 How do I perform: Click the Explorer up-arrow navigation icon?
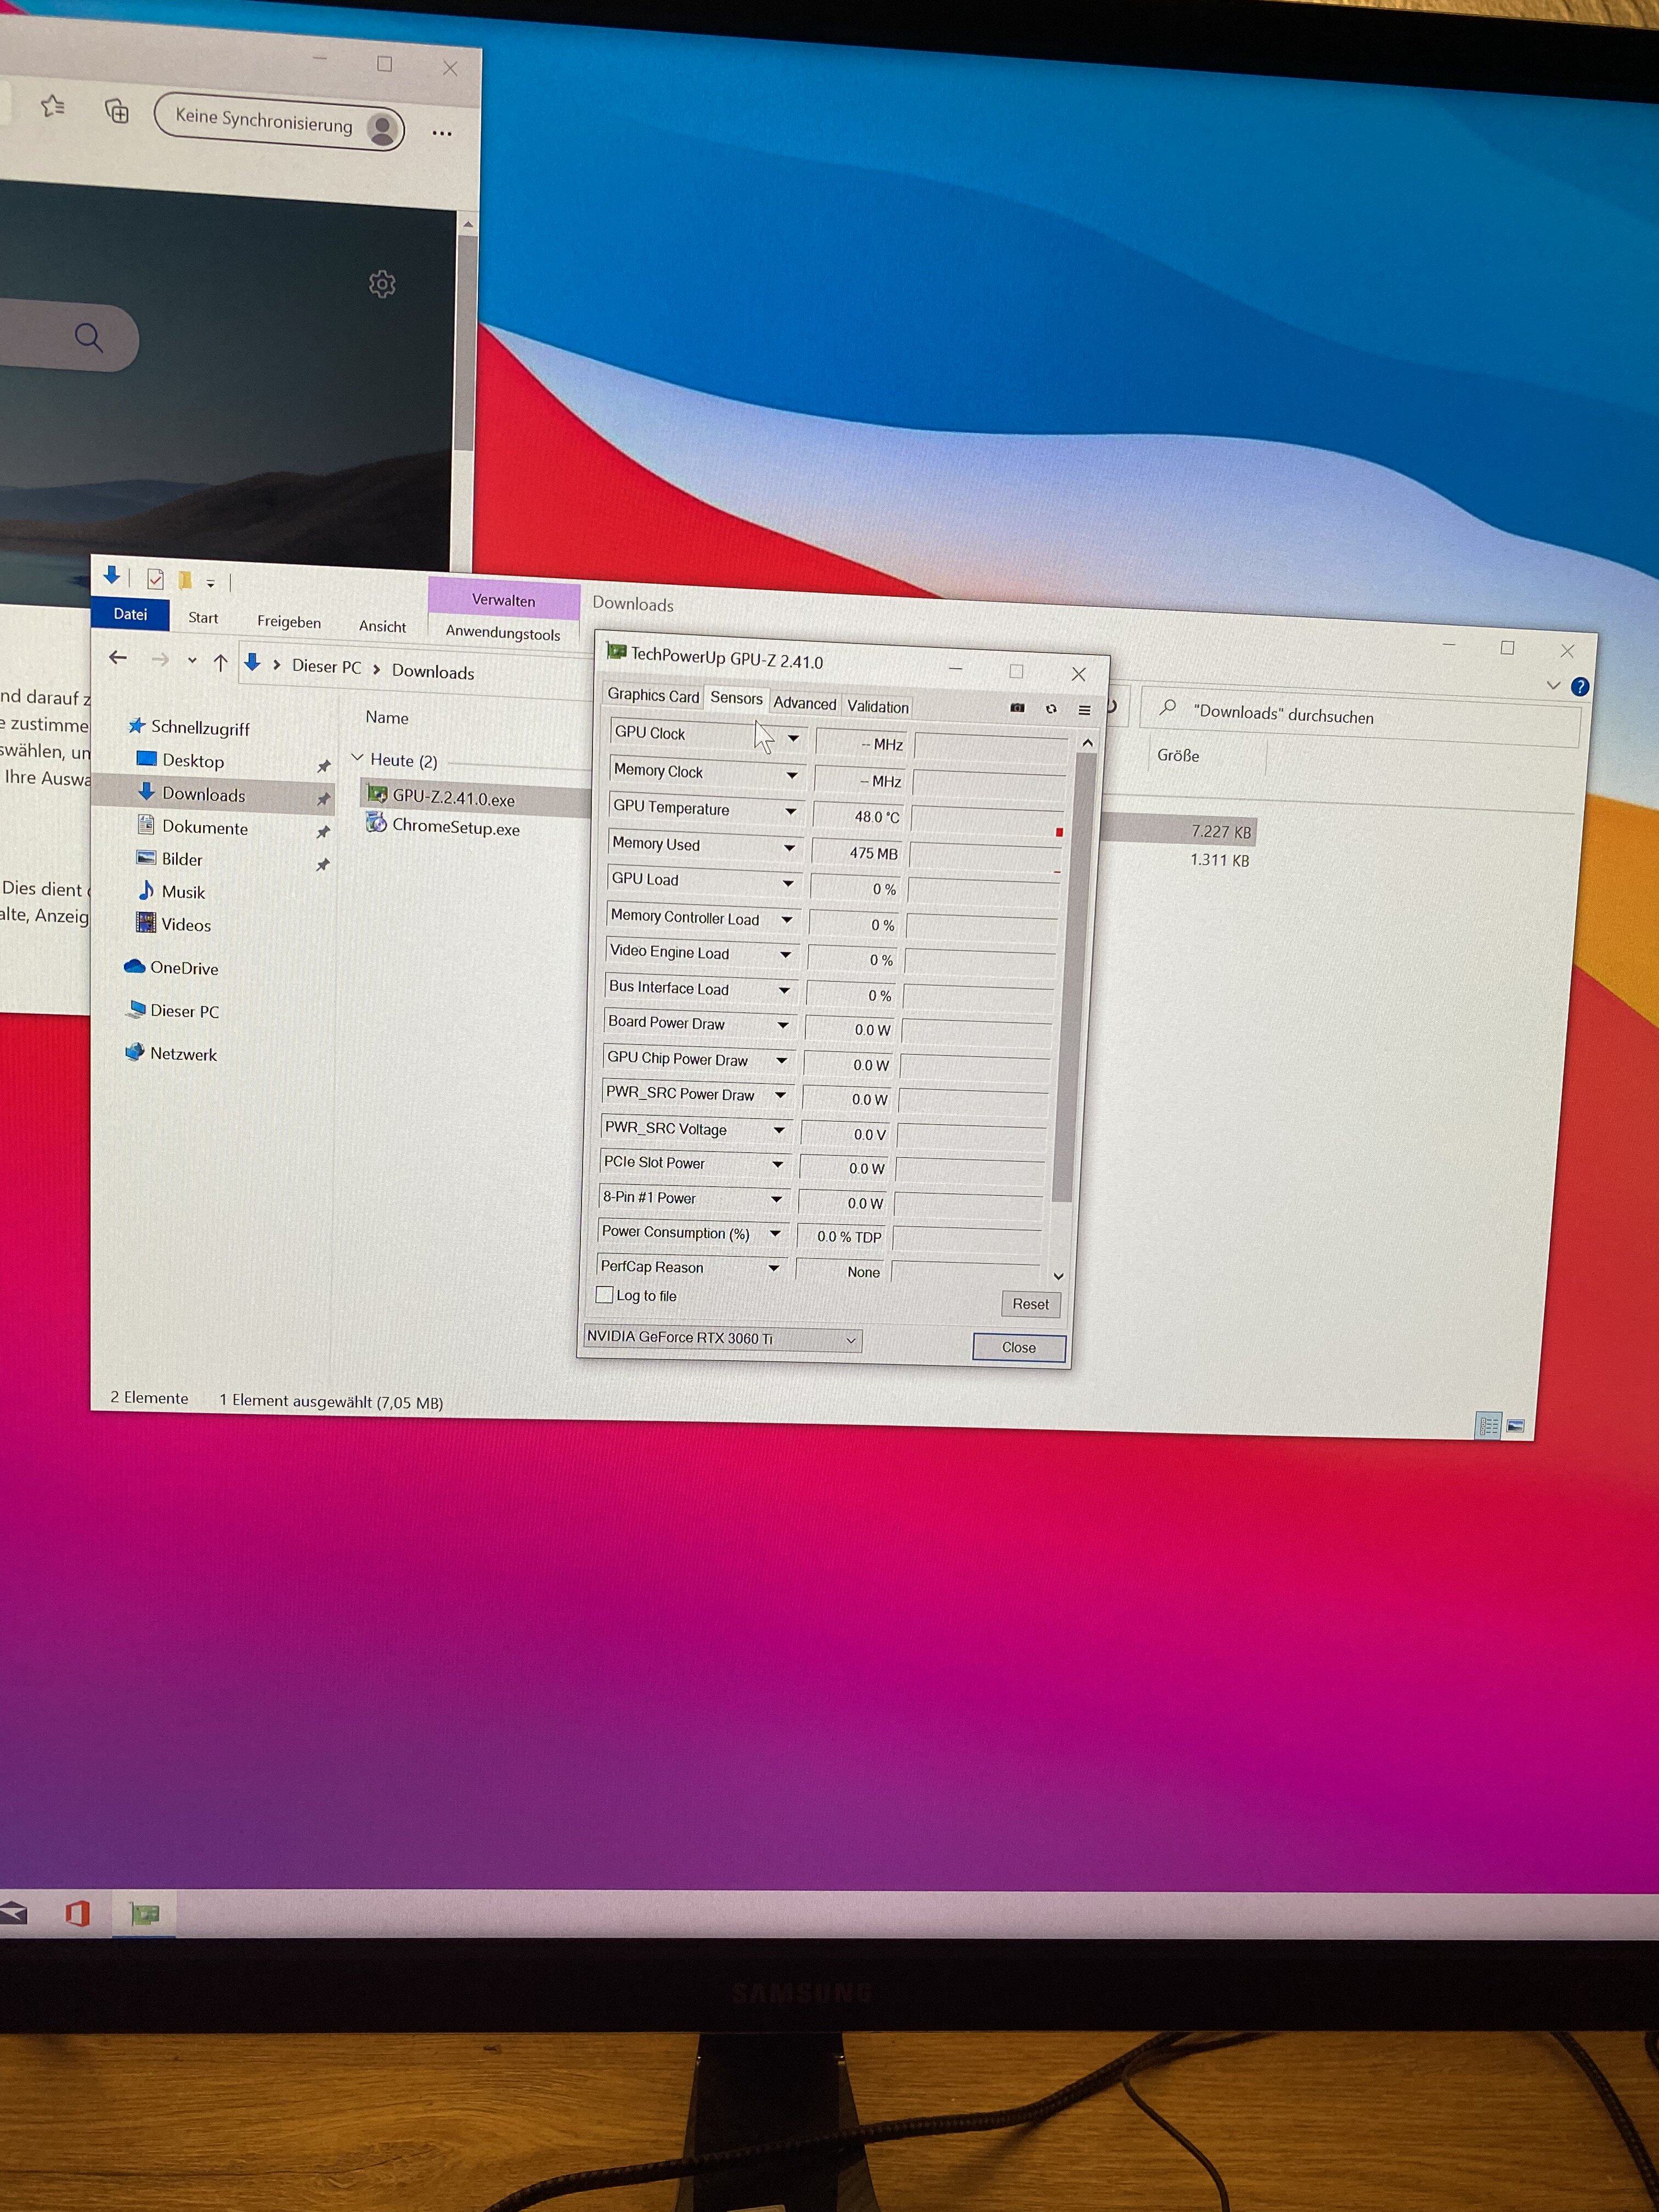point(221,662)
